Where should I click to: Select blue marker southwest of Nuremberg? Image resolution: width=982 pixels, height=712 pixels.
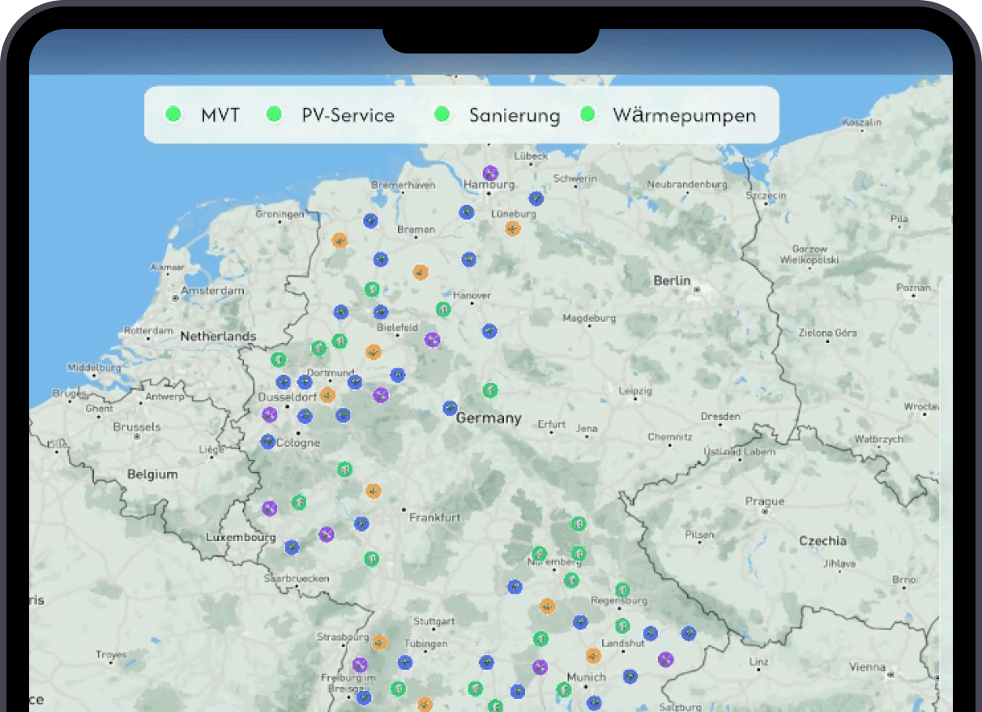point(514,586)
